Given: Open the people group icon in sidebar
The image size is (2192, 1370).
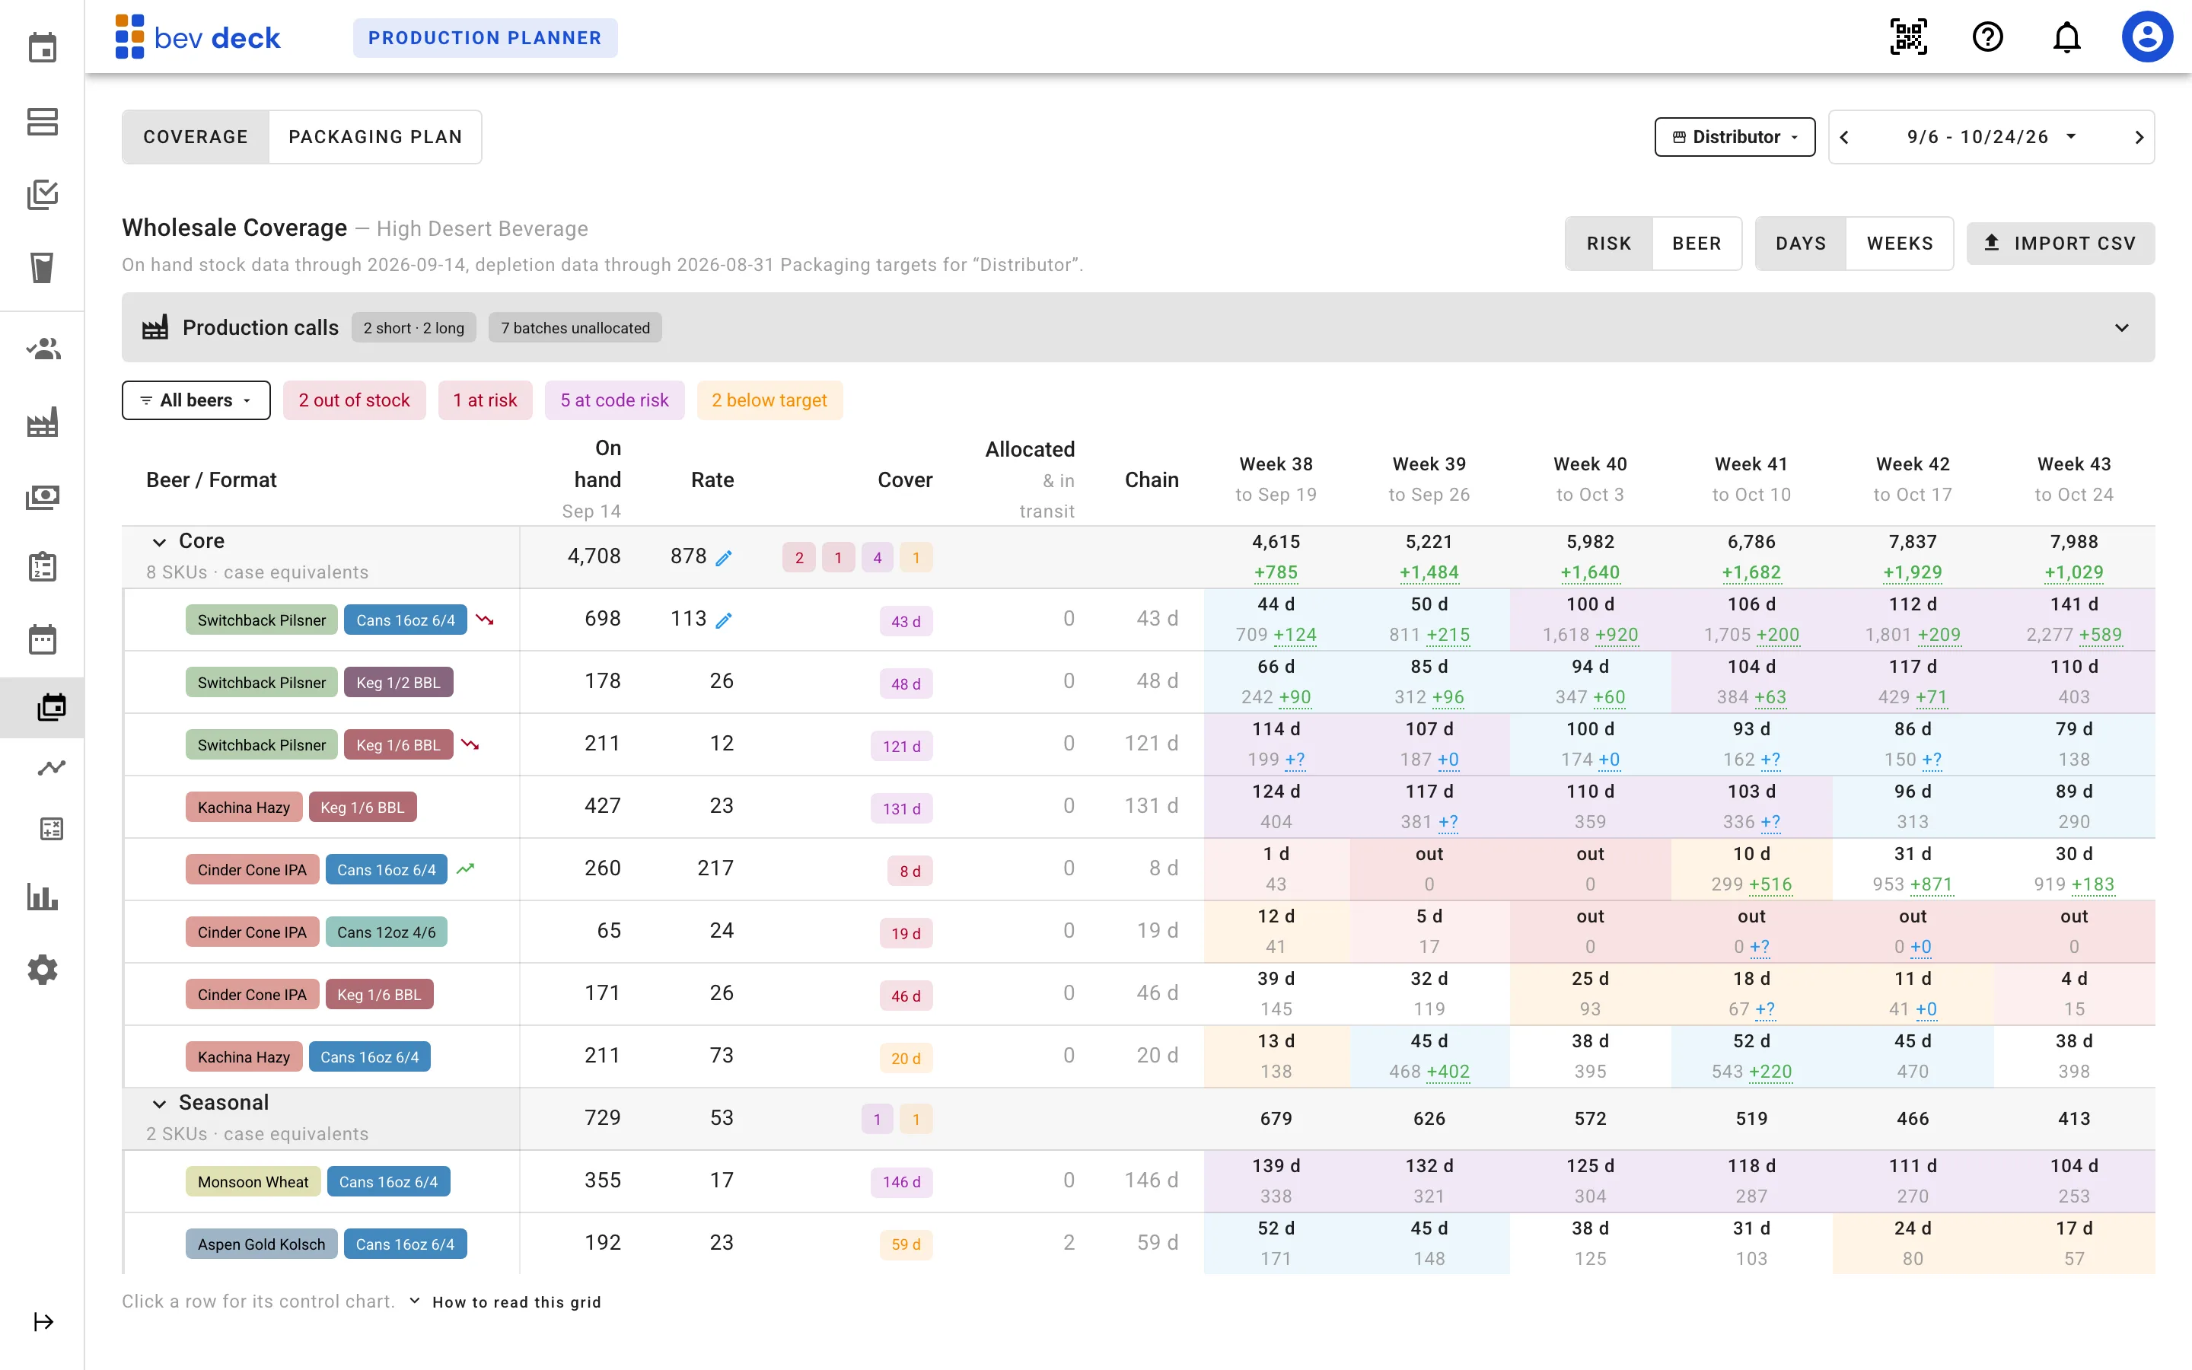Looking at the screenshot, I should click(x=43, y=349).
